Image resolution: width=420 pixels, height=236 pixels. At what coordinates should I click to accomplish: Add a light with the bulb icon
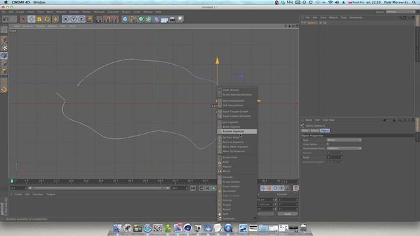(180, 19)
